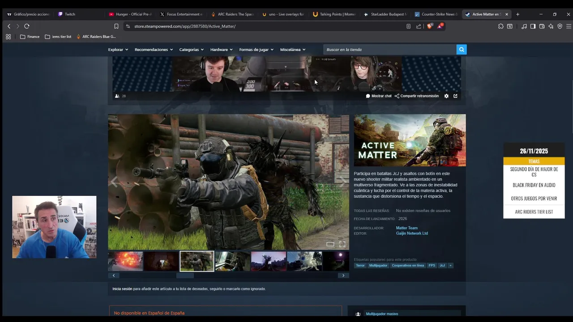Open the Gaijin Network Ltd publisher link
Viewport: 573px width, 322px height.
click(412, 233)
